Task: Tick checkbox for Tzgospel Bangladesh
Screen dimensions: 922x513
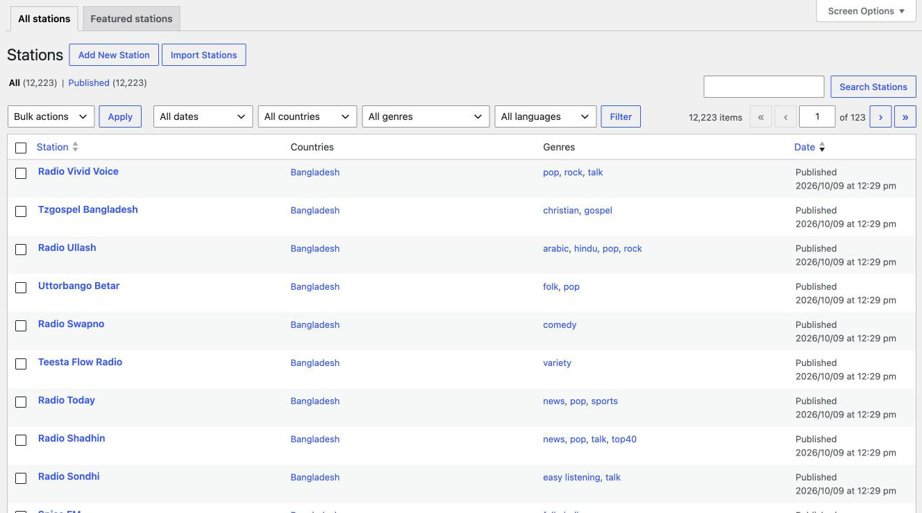Action: click(21, 211)
